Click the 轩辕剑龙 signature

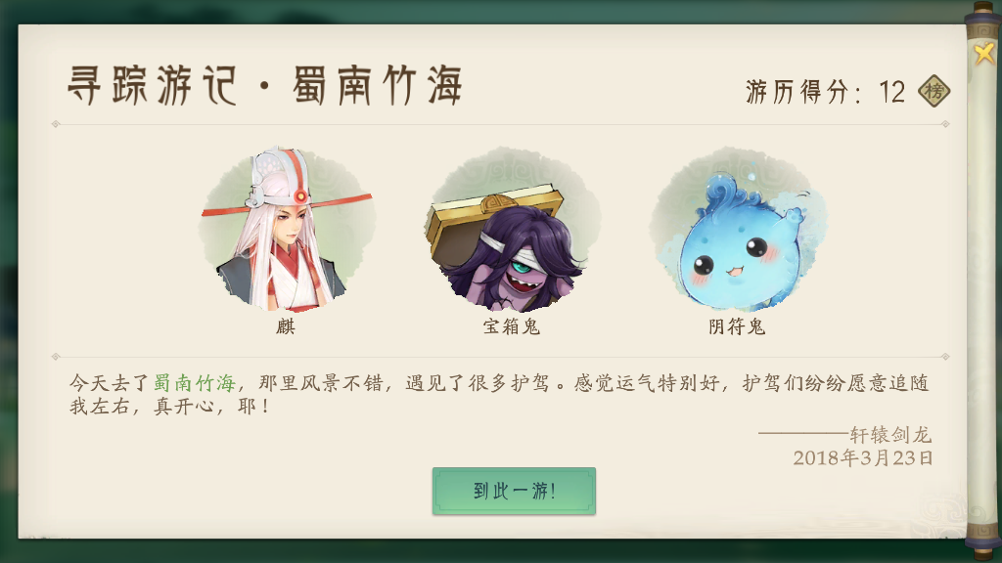pyautogui.click(x=890, y=435)
